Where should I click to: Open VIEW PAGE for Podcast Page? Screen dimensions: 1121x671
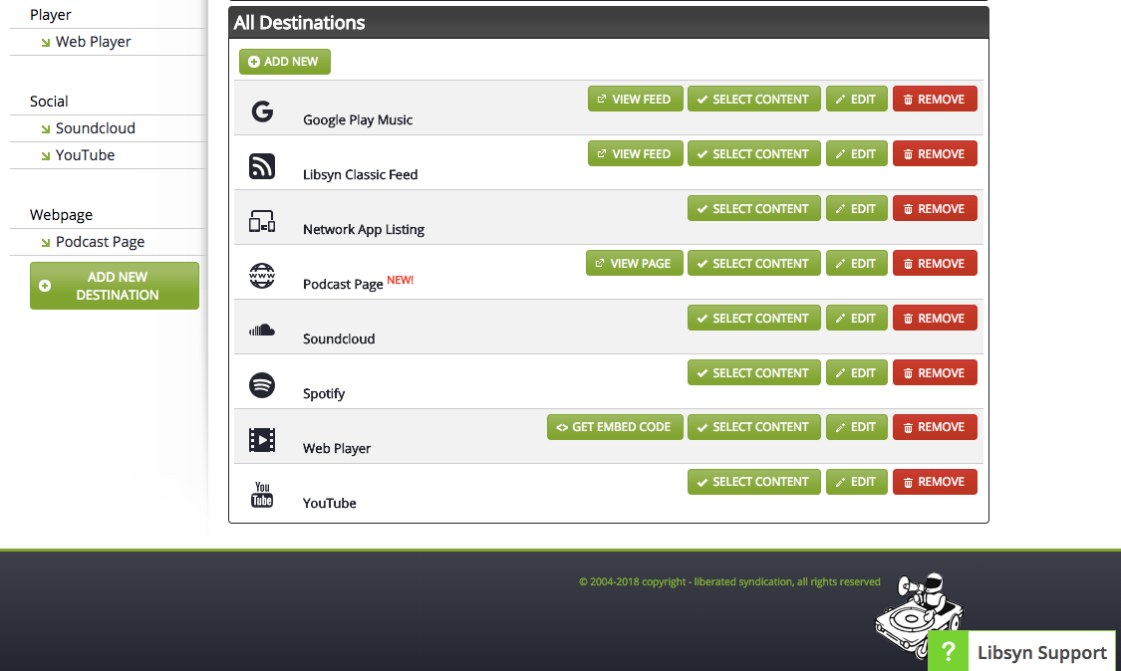[634, 263]
